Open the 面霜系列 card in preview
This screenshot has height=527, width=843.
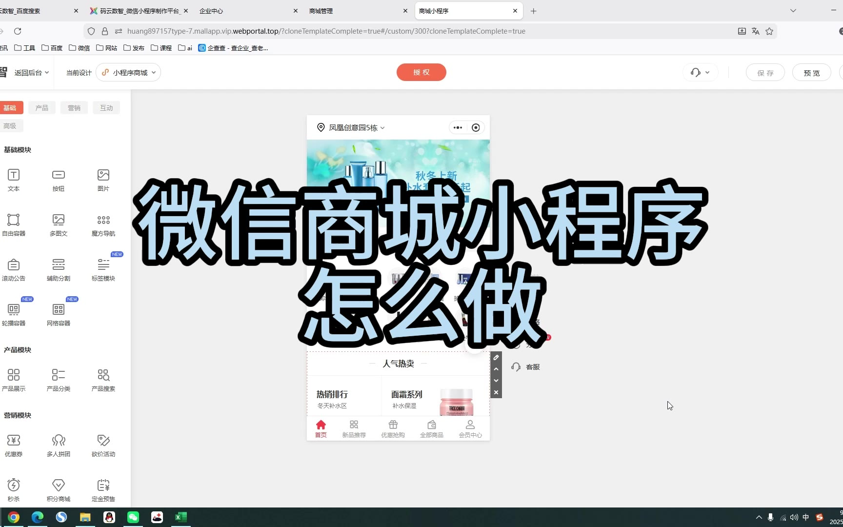coord(436,396)
